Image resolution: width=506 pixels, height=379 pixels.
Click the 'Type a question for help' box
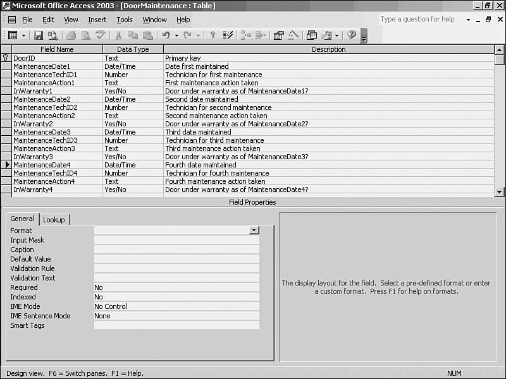419,20
